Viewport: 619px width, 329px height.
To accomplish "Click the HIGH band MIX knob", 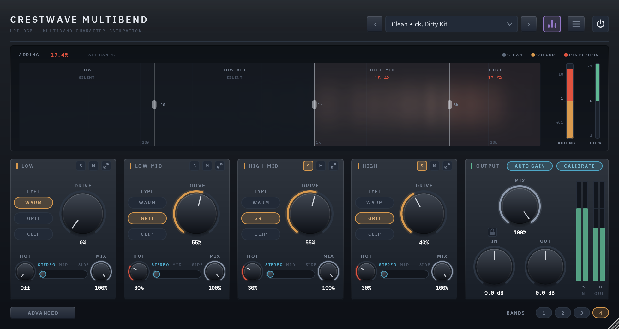I will [442, 272].
